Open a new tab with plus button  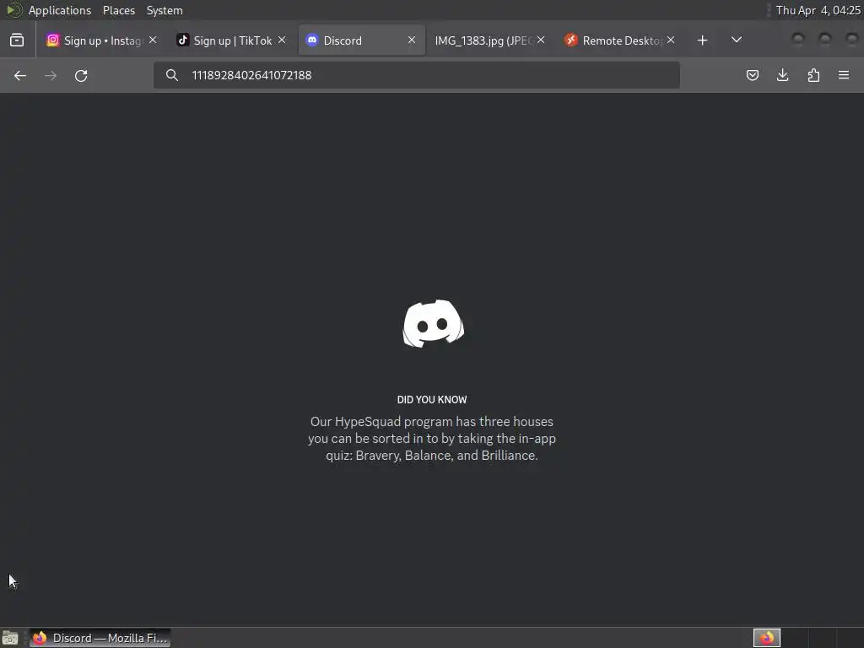(702, 40)
